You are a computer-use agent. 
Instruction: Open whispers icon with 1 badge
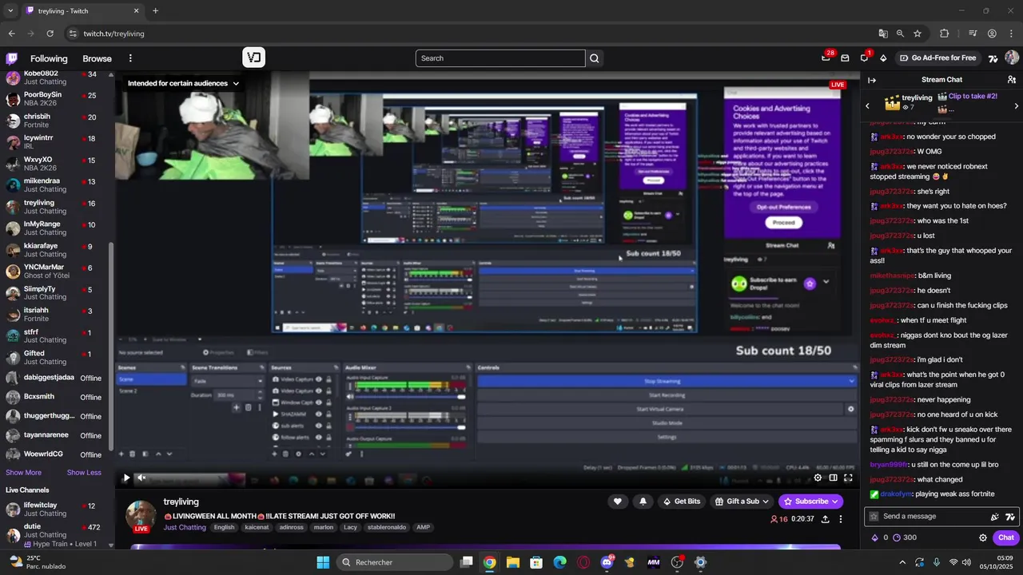point(864,57)
